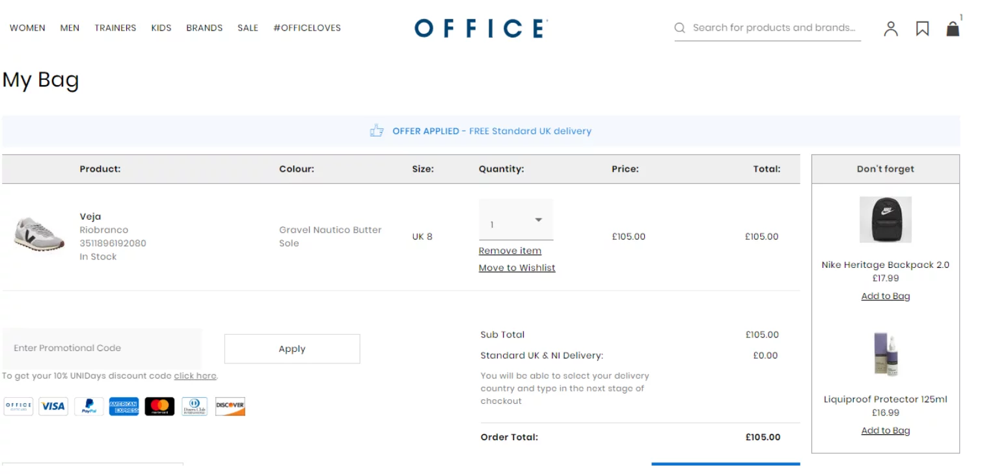
Task: Click the £16.99 protector price
Action: [886, 413]
